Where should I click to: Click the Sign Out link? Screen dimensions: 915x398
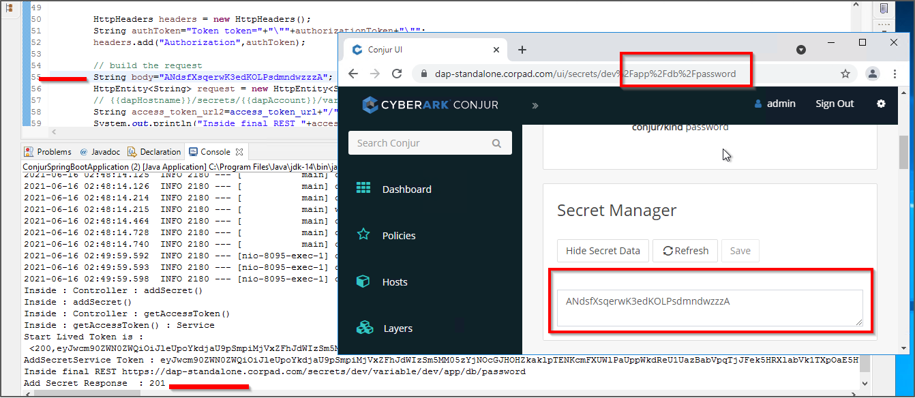pos(835,104)
